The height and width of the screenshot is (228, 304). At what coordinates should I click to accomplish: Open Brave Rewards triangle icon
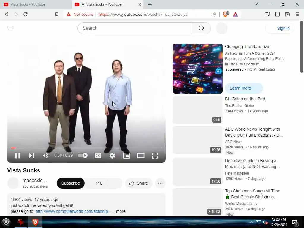(x=235, y=14)
